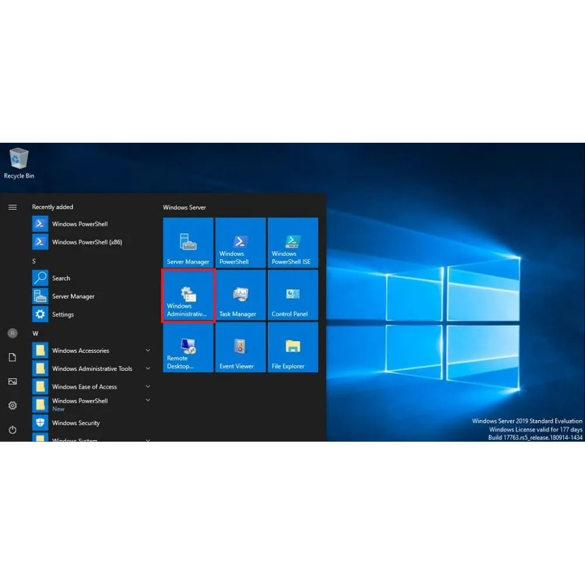Click the Windows Ease of Access folder

91,387
